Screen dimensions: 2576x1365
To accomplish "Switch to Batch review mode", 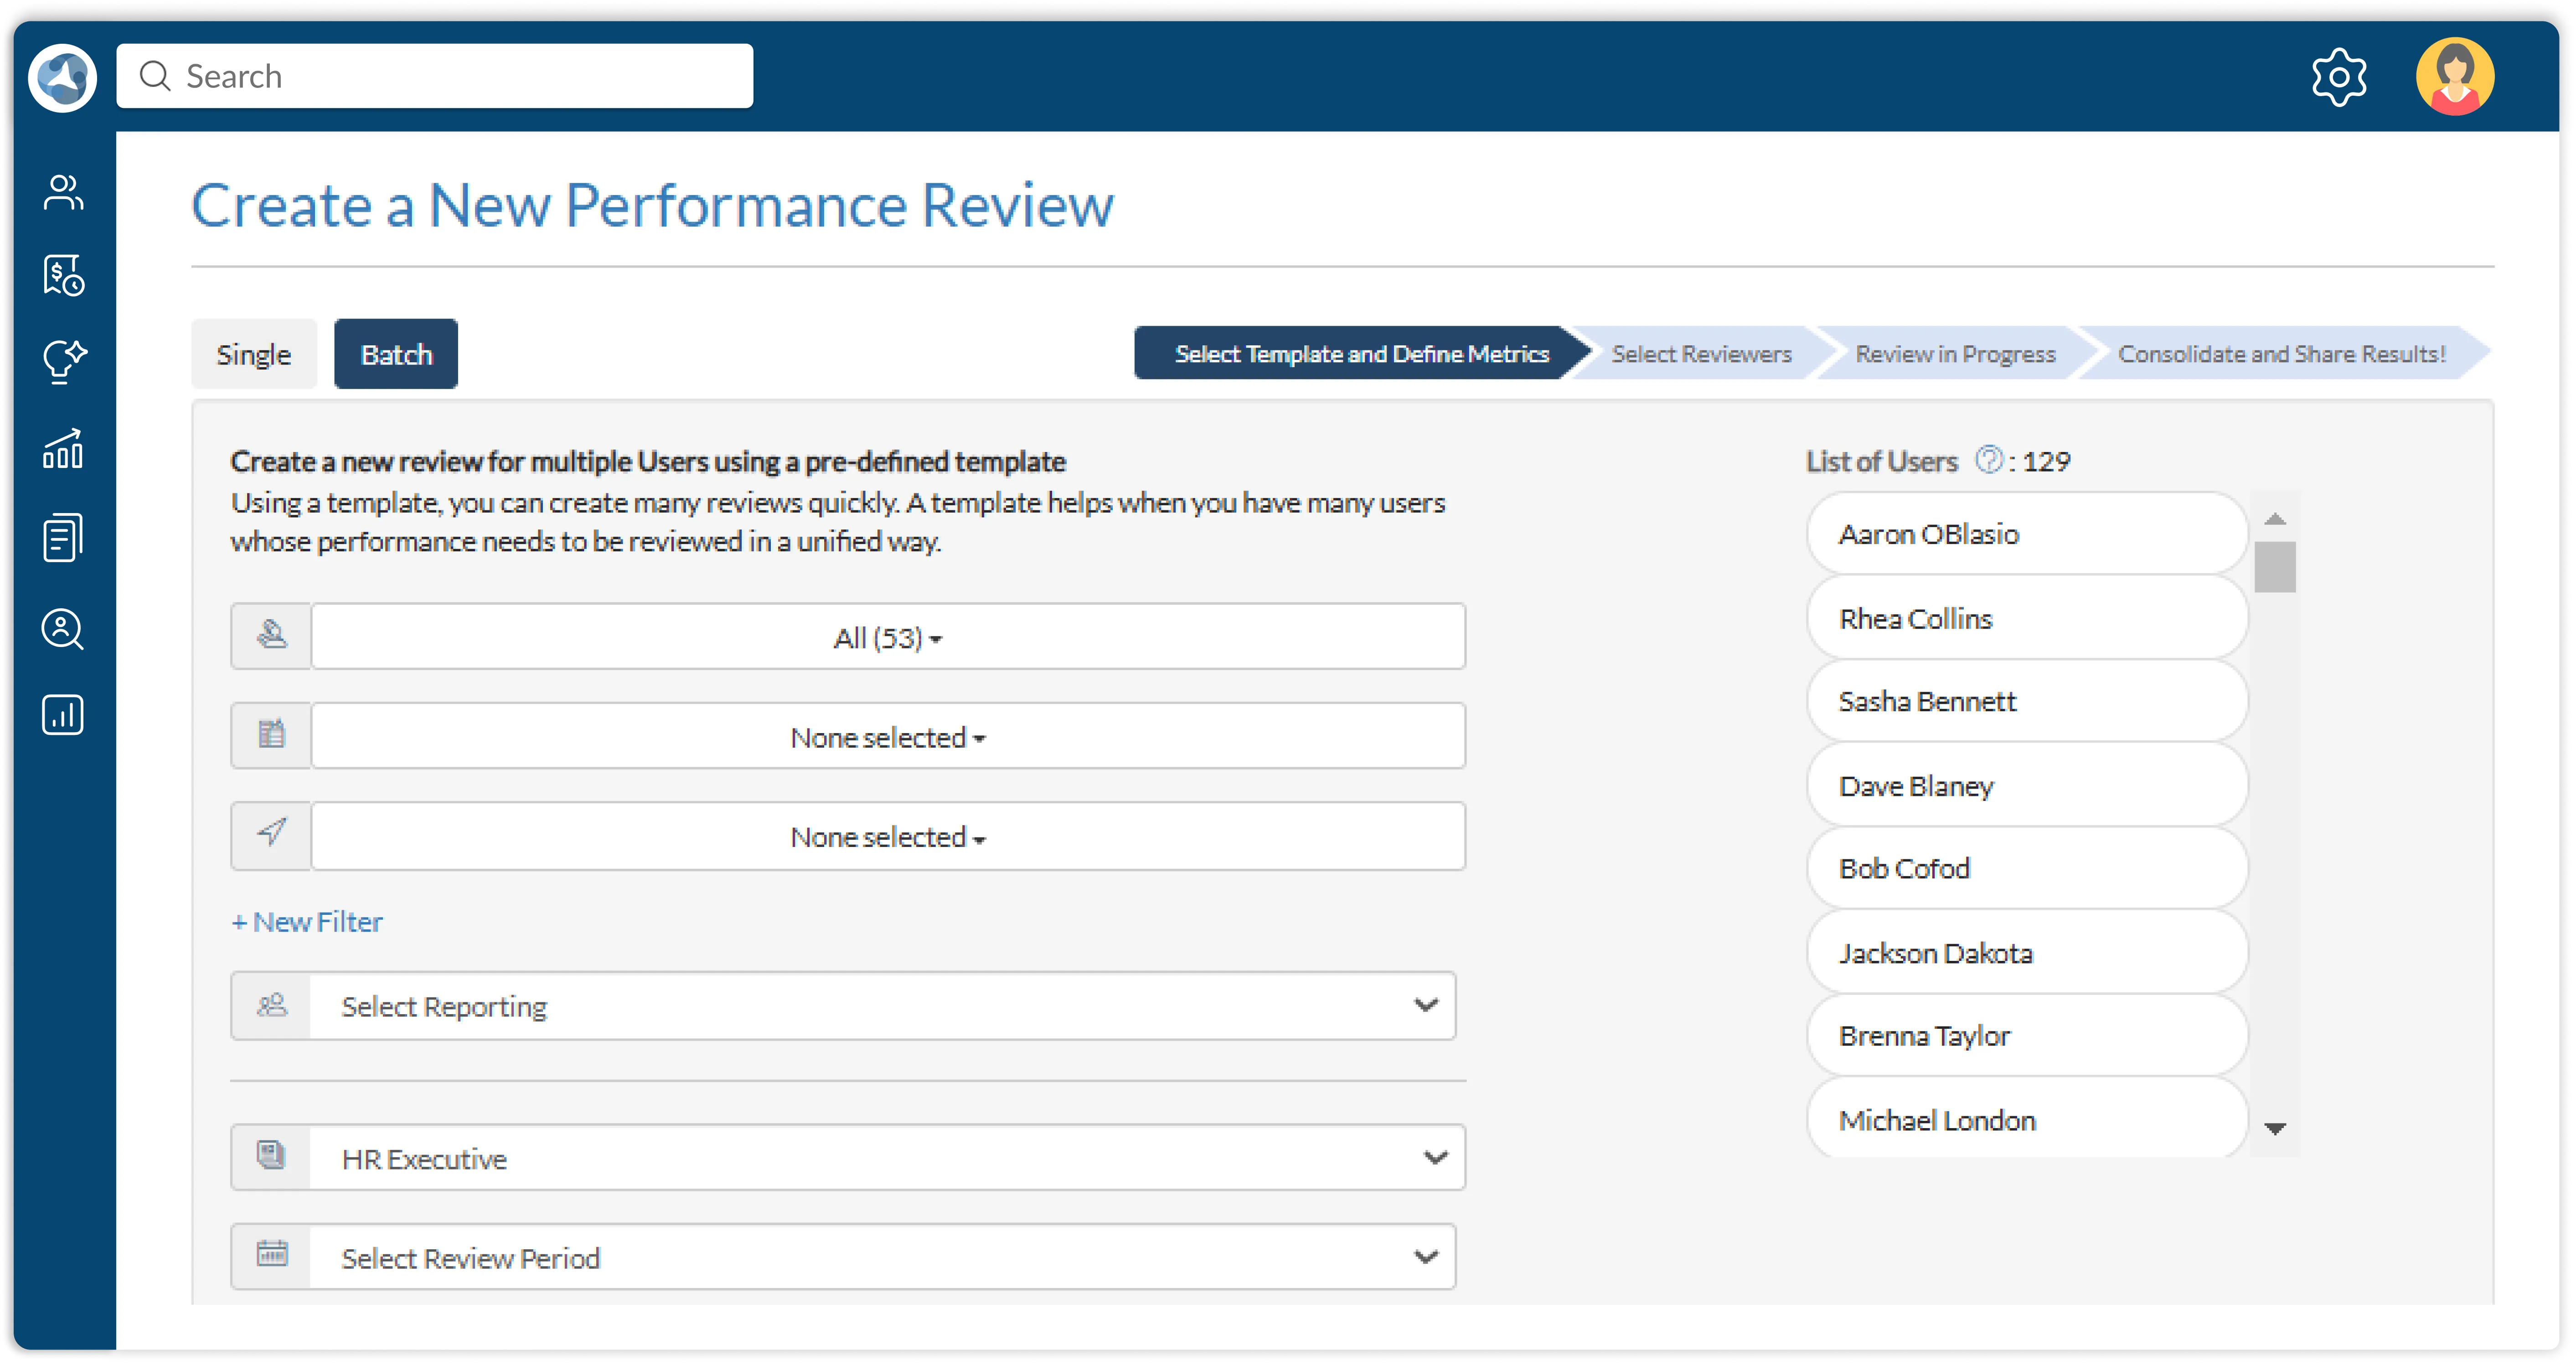I will (x=395, y=353).
